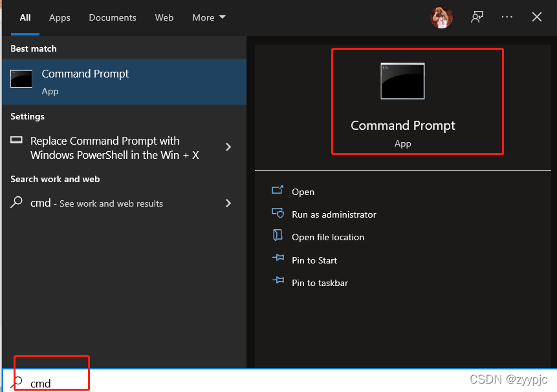Click the search magnifier icon in search box
The height and width of the screenshot is (392, 557).
16,382
